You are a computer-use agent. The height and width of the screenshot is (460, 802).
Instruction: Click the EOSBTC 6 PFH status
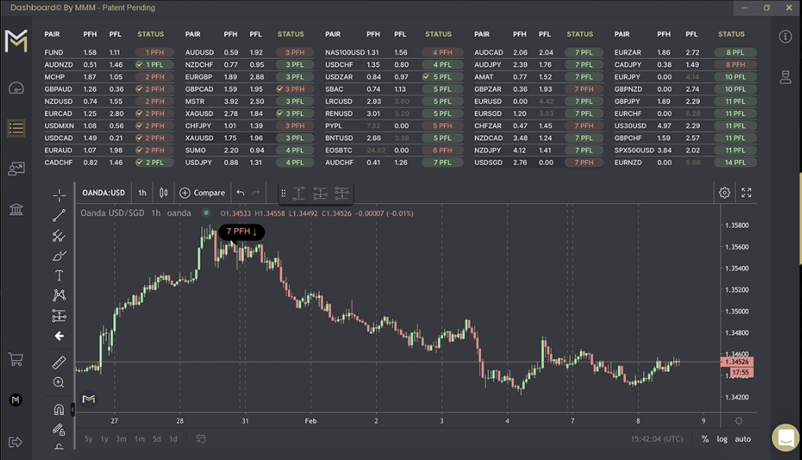[442, 150]
